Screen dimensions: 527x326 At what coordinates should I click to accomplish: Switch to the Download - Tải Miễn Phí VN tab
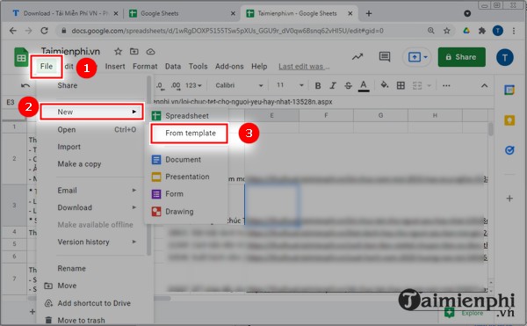click(x=65, y=13)
